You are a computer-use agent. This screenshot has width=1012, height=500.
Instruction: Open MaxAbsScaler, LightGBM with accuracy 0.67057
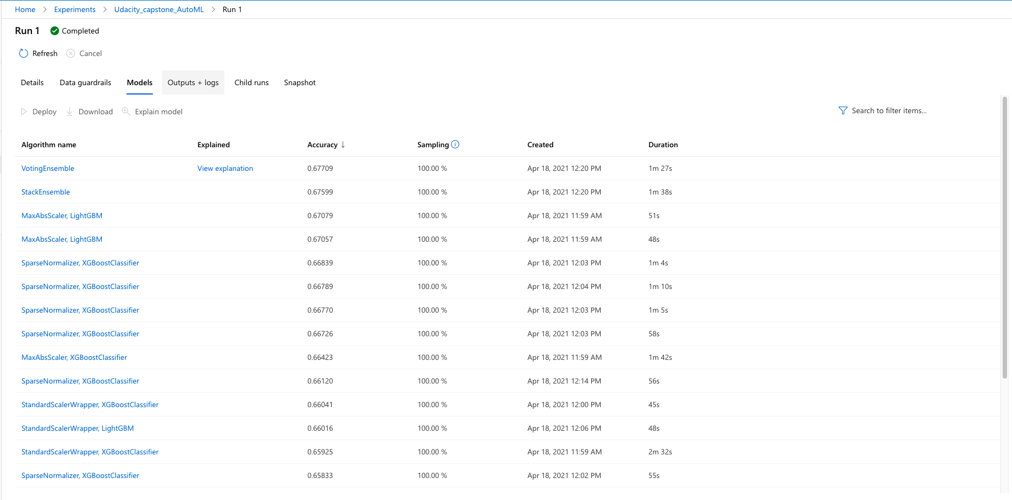(x=62, y=239)
